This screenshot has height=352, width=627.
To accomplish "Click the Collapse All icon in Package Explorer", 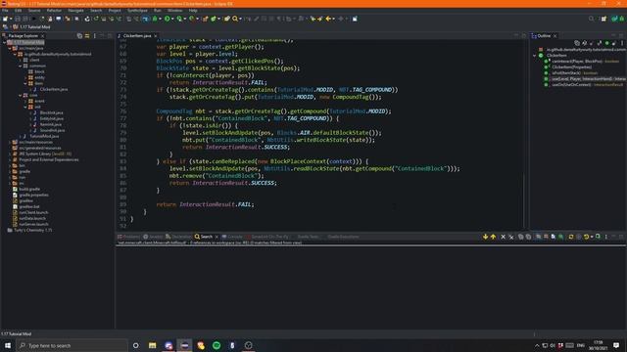I will [x=79, y=36].
